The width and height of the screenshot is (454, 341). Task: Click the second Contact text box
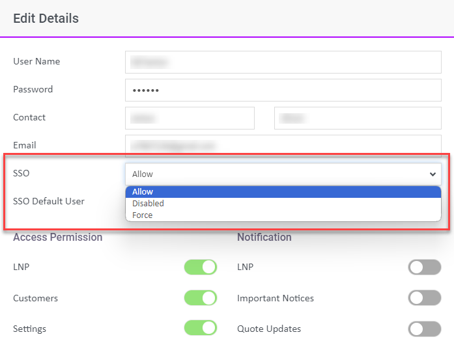tap(358, 118)
